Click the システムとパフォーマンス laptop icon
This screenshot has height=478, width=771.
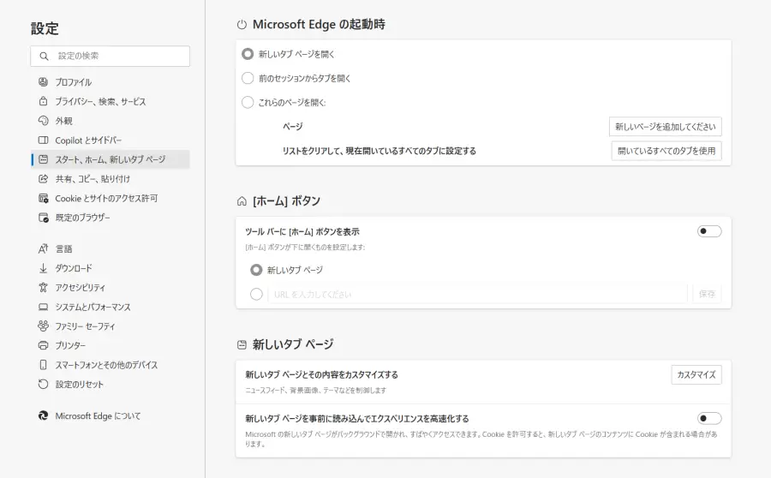44,307
